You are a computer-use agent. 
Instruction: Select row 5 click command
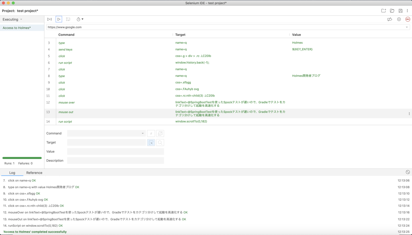228,56
